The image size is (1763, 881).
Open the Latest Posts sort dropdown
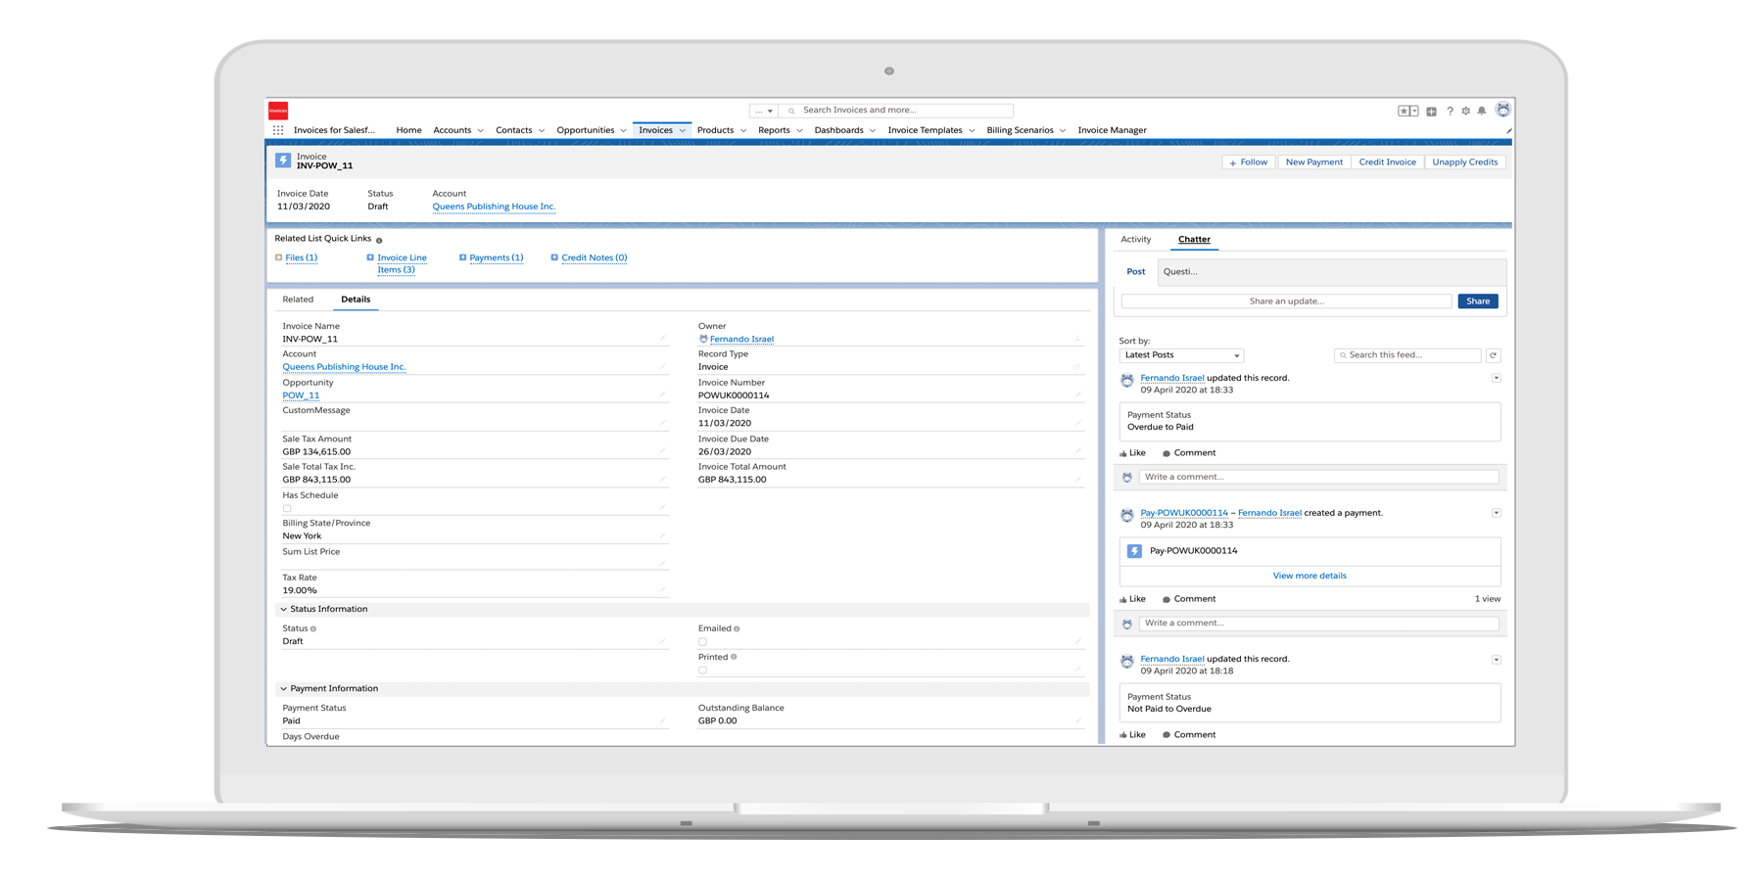(1181, 355)
